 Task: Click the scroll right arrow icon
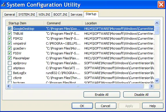tap(151, 86)
